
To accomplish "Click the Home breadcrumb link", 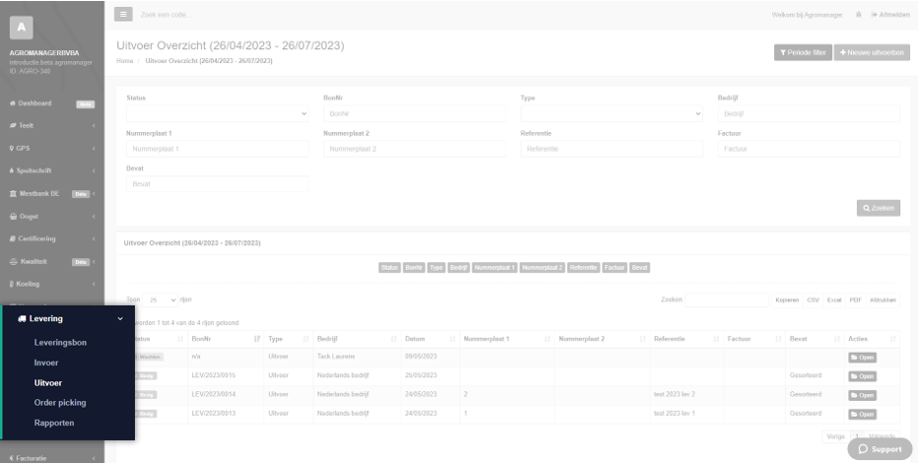I will 125,61.
